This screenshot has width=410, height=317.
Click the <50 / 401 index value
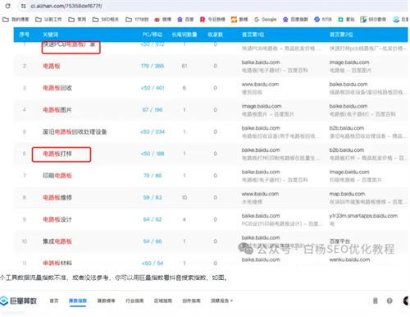pos(153,88)
